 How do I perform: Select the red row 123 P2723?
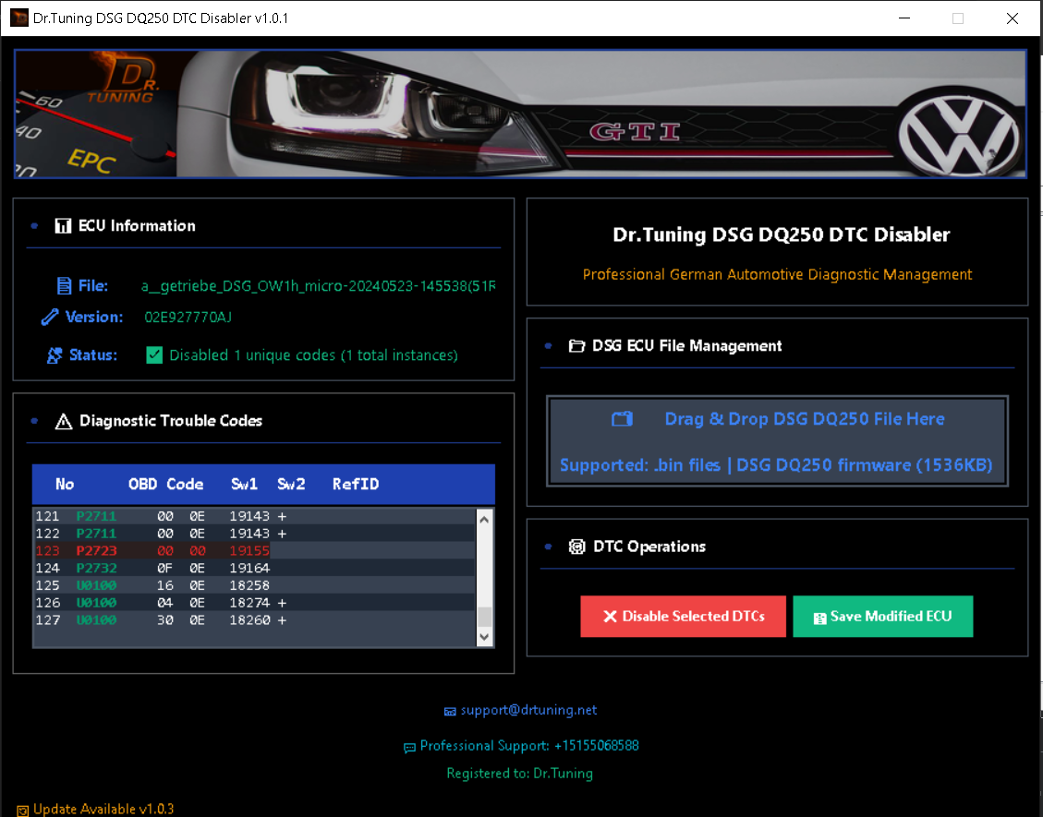click(254, 550)
